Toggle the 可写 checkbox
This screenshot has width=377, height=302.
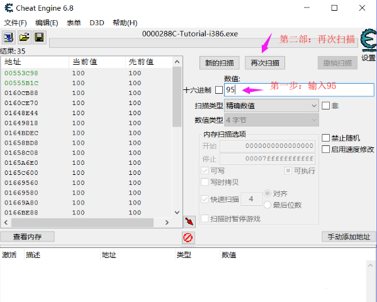pyautogui.click(x=205, y=171)
